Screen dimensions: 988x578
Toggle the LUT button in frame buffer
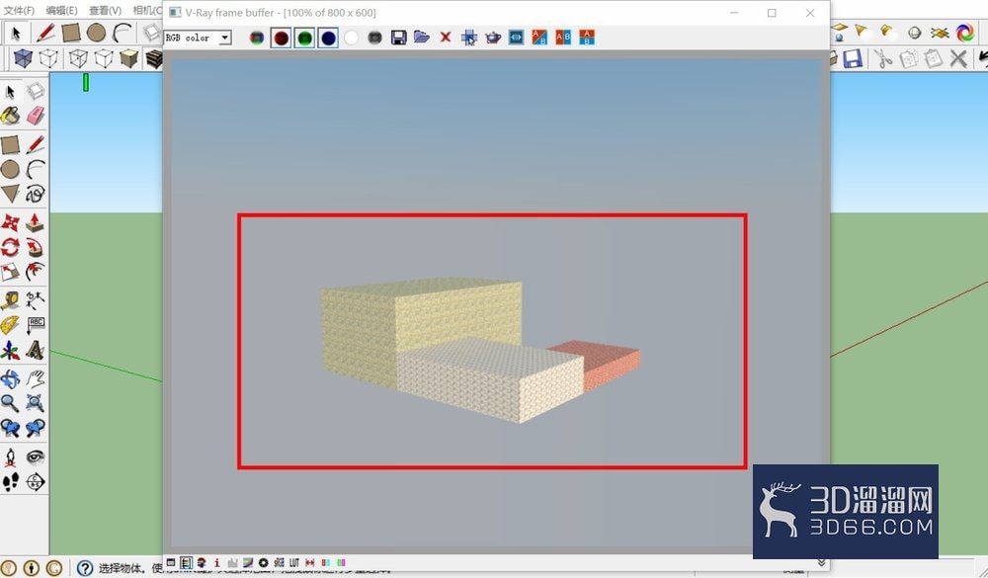[294, 562]
